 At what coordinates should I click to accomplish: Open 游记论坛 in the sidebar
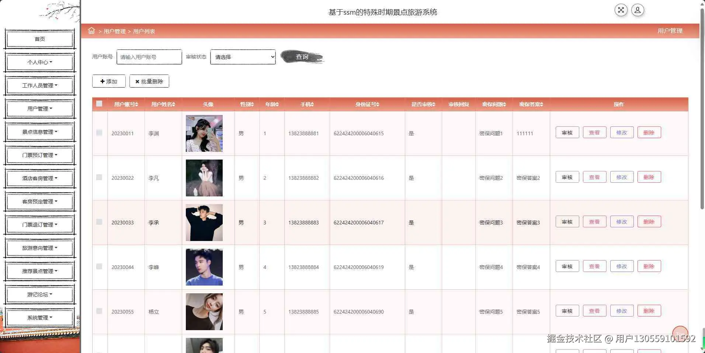tap(40, 294)
